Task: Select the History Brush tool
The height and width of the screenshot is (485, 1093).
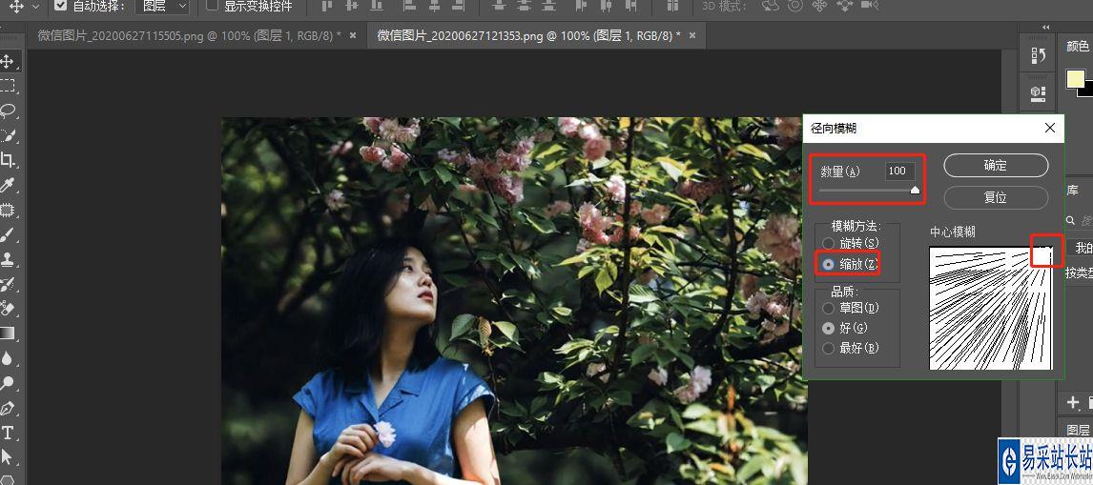Action: tap(8, 284)
